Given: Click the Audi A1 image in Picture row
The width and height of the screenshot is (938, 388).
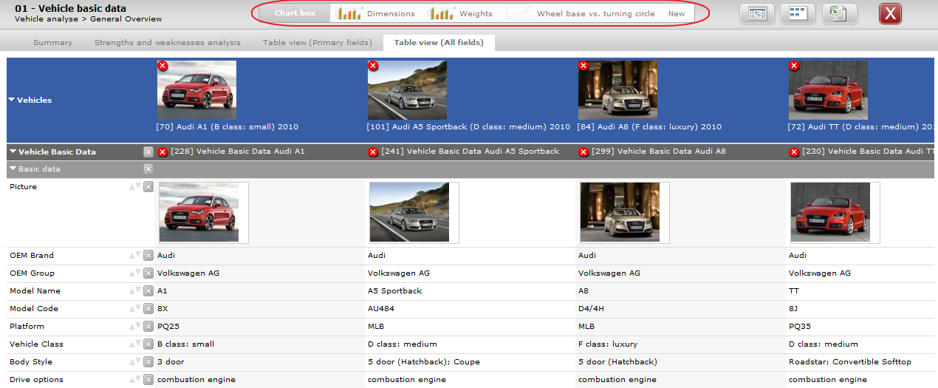Looking at the screenshot, I should tap(199, 212).
